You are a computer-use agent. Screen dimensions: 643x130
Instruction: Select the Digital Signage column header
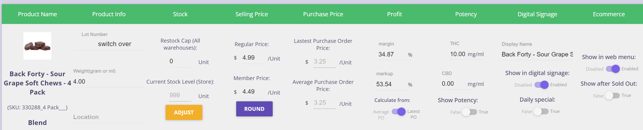point(537,14)
